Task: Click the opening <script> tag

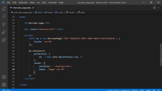Action: coord(29,35)
